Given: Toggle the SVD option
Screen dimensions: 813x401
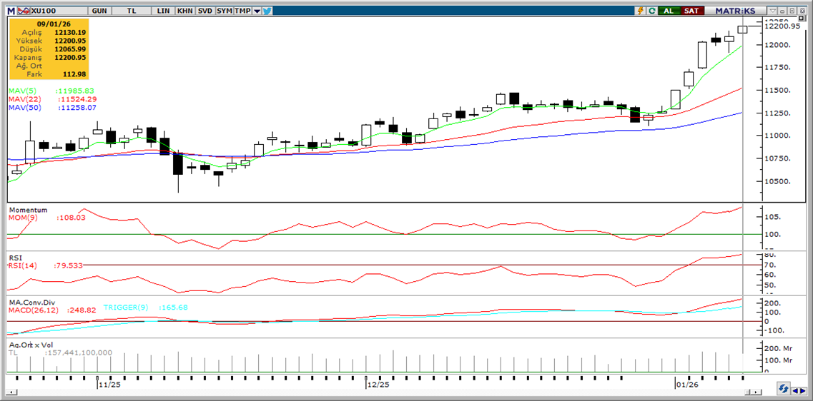Looking at the screenshot, I should pos(205,11).
